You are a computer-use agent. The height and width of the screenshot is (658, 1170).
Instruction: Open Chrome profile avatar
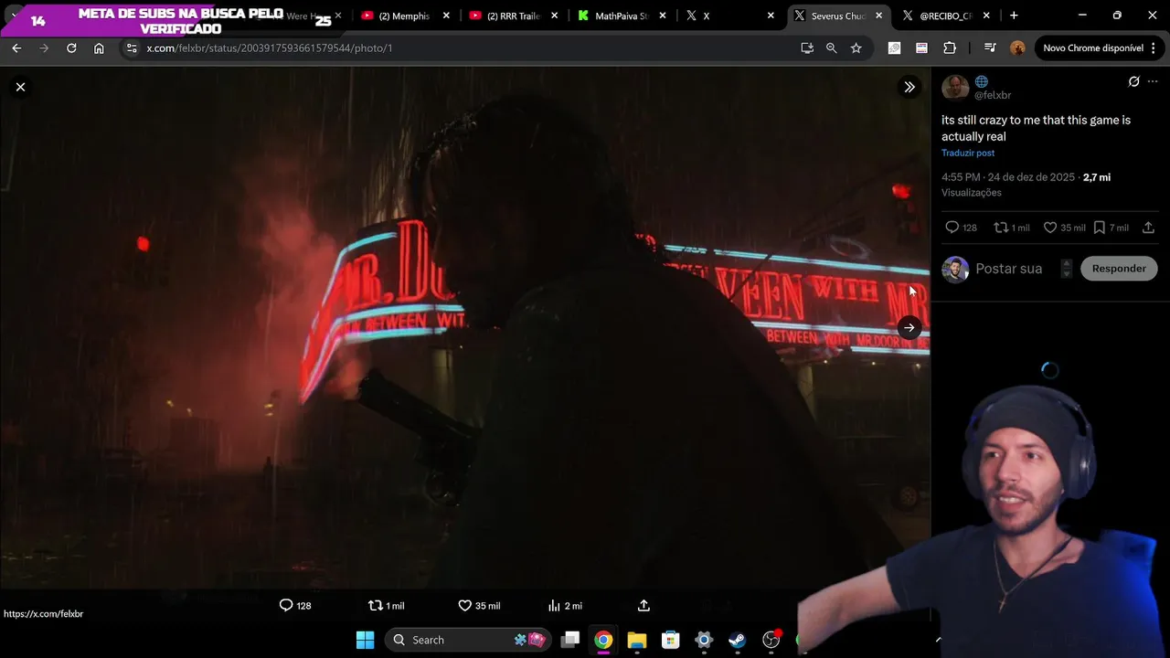pos(1017,48)
